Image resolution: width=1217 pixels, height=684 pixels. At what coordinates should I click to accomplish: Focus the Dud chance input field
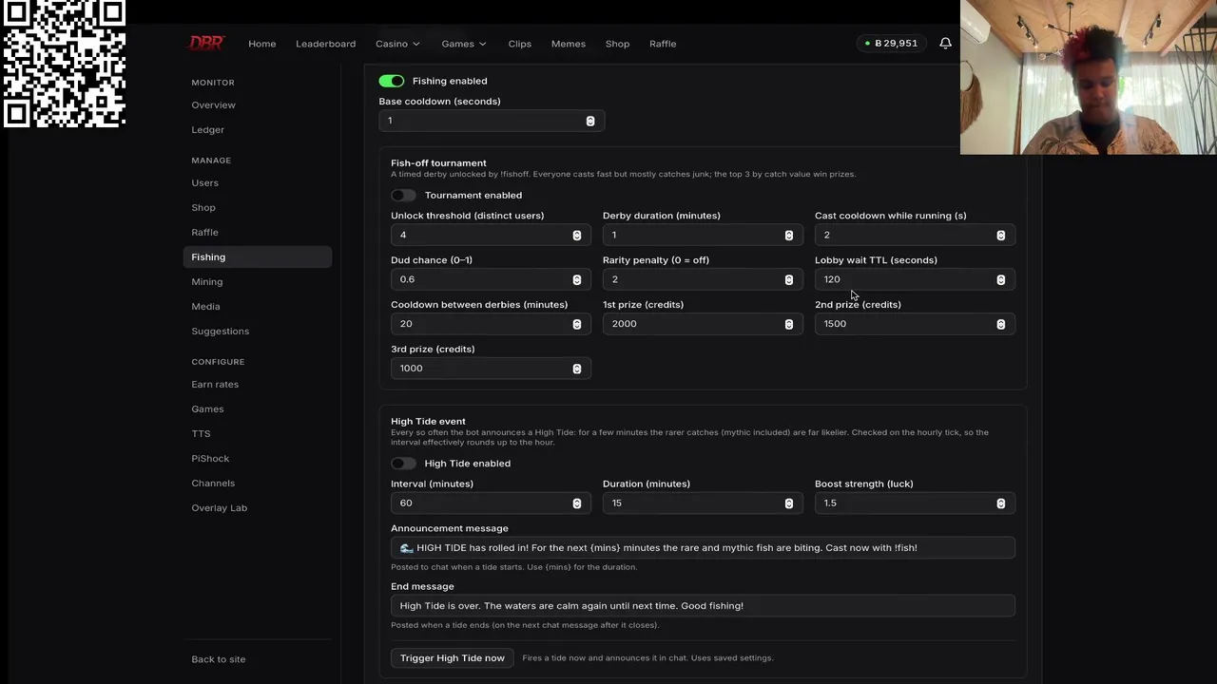click(491, 279)
